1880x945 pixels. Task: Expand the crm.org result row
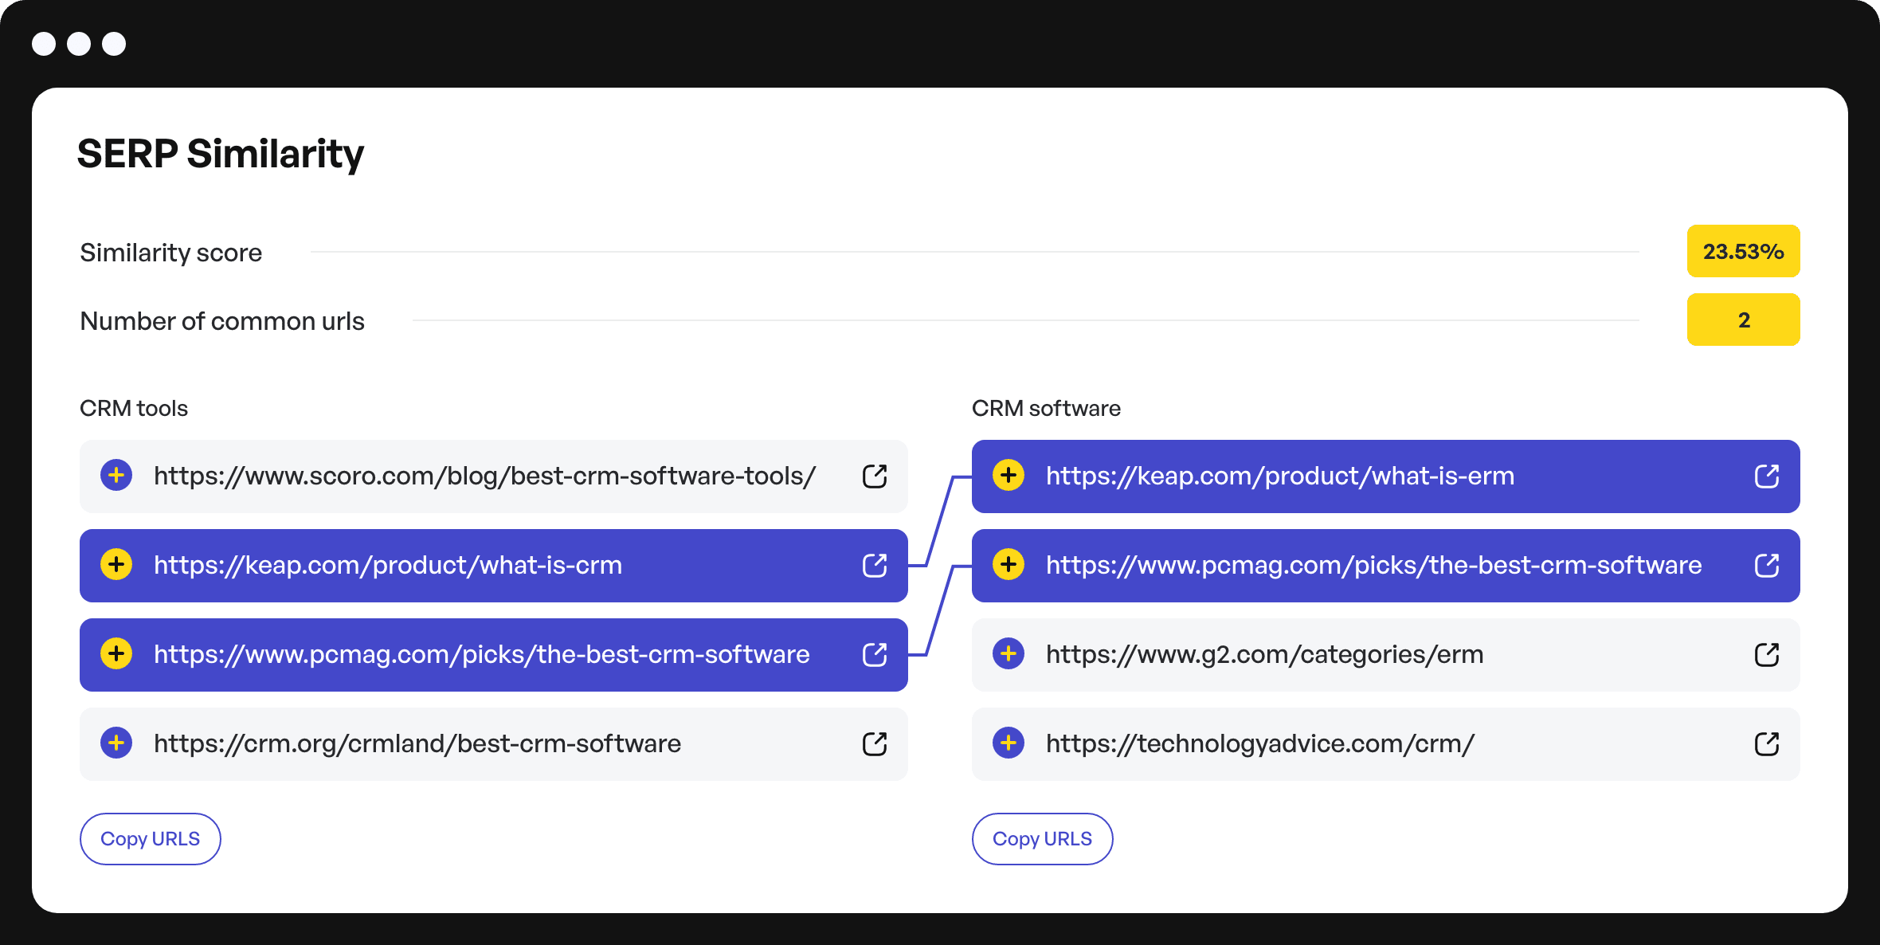pyautogui.click(x=117, y=743)
